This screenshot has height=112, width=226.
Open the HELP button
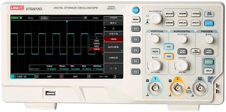point(208,71)
